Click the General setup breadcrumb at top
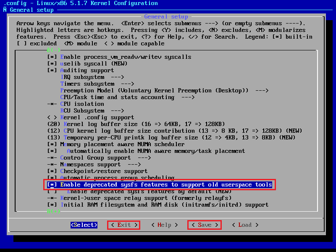The height and width of the screenshot is (252, 336). [32, 10]
